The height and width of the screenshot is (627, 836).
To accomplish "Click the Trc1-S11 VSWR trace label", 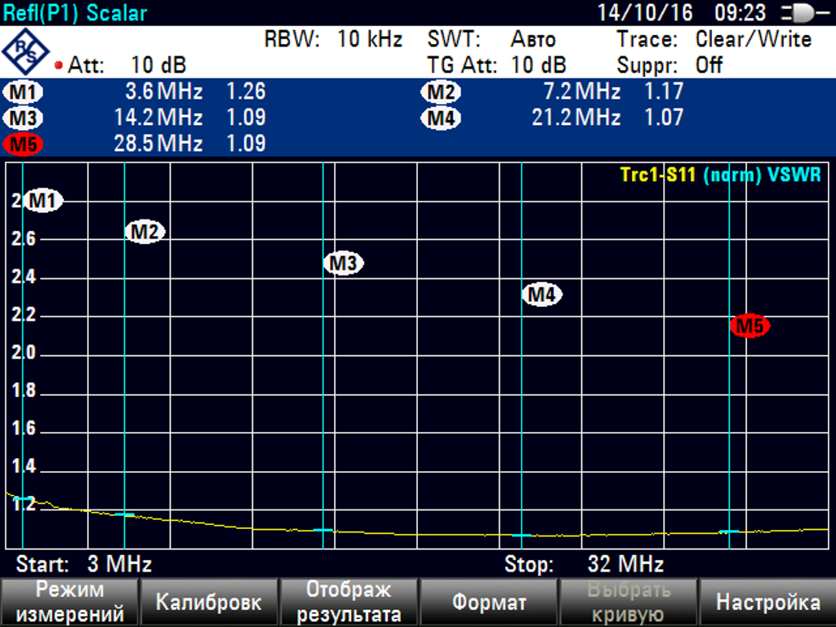I will point(720,175).
